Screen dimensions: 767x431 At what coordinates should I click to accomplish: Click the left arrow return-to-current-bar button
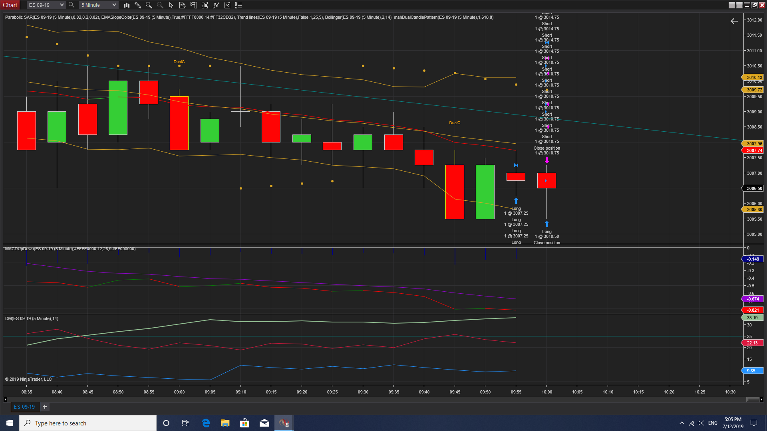[x=734, y=21]
